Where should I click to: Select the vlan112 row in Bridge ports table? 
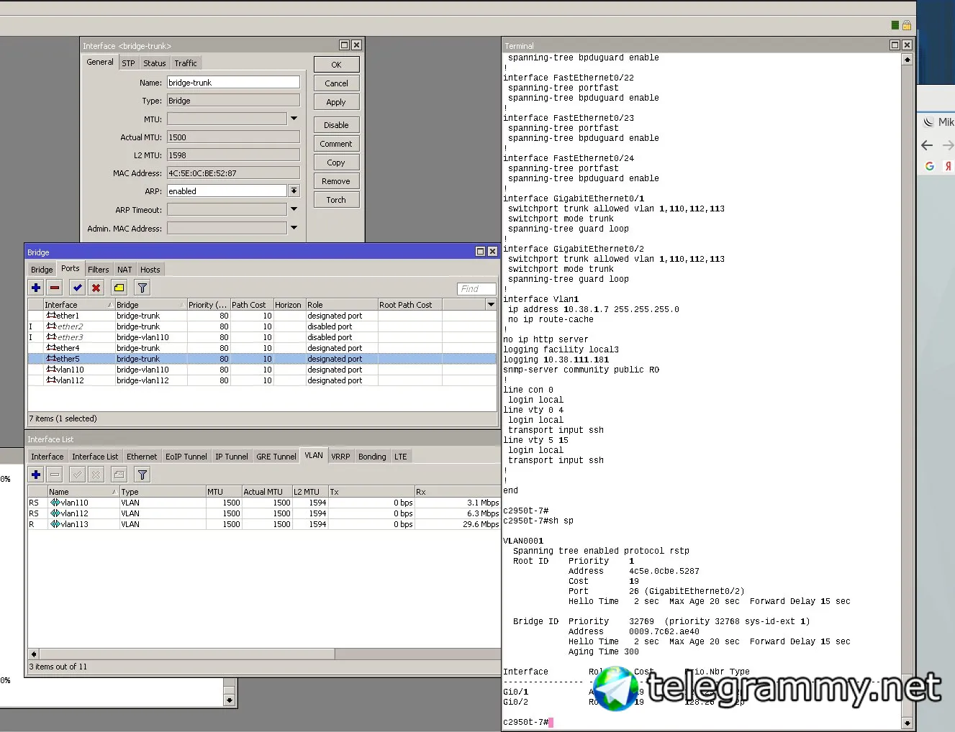coord(262,380)
